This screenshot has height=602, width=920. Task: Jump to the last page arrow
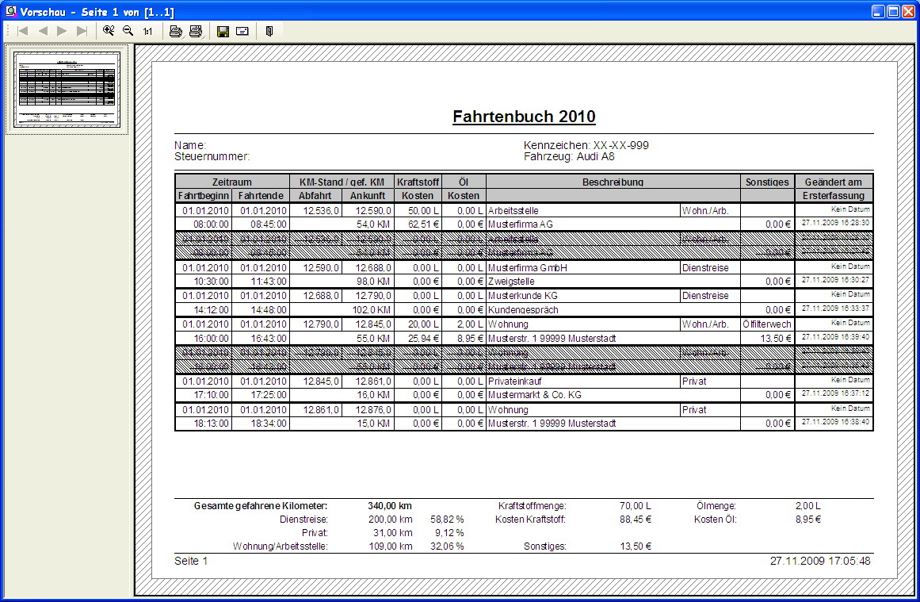click(x=82, y=31)
